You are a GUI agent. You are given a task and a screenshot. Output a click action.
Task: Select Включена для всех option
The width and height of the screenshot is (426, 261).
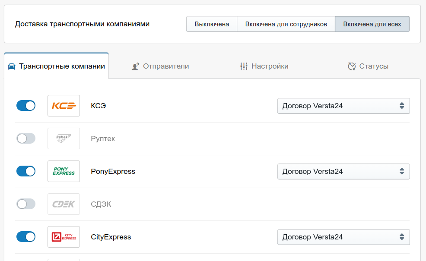click(372, 24)
